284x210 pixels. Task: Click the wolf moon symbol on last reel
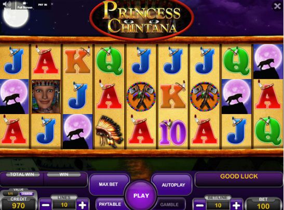click(x=268, y=62)
